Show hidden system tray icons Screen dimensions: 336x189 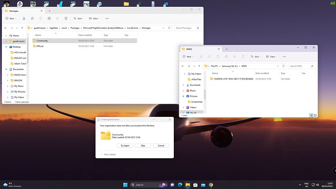pyautogui.click(x=300, y=185)
